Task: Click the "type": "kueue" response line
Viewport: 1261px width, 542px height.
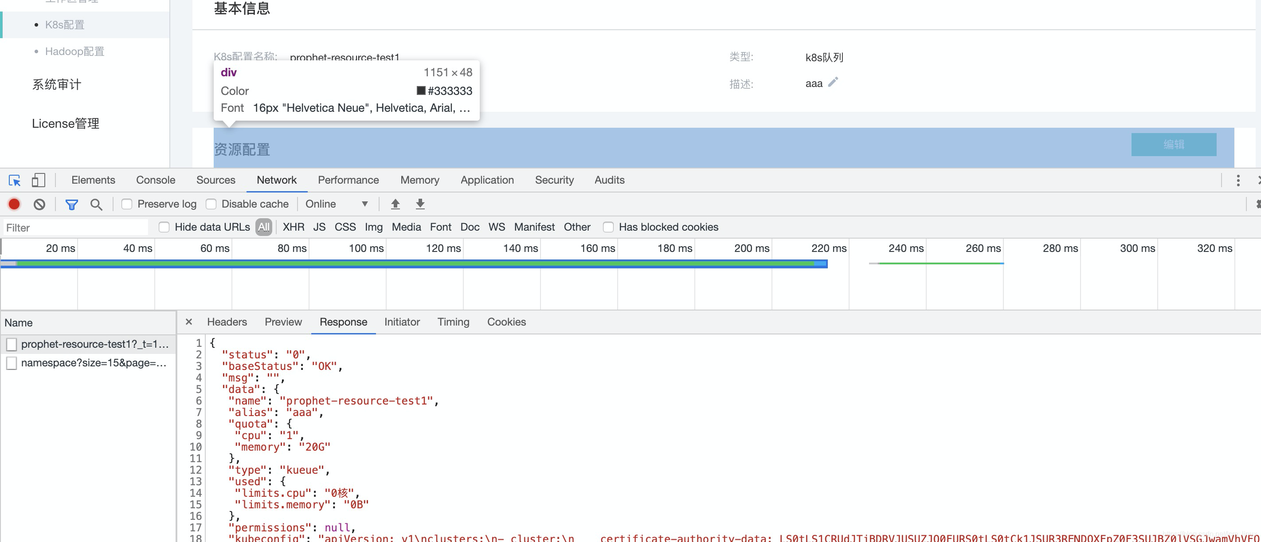Action: point(279,470)
